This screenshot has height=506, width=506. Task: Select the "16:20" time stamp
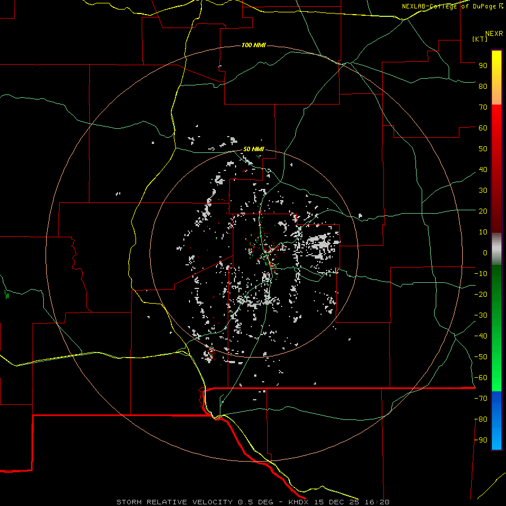pyautogui.click(x=377, y=502)
